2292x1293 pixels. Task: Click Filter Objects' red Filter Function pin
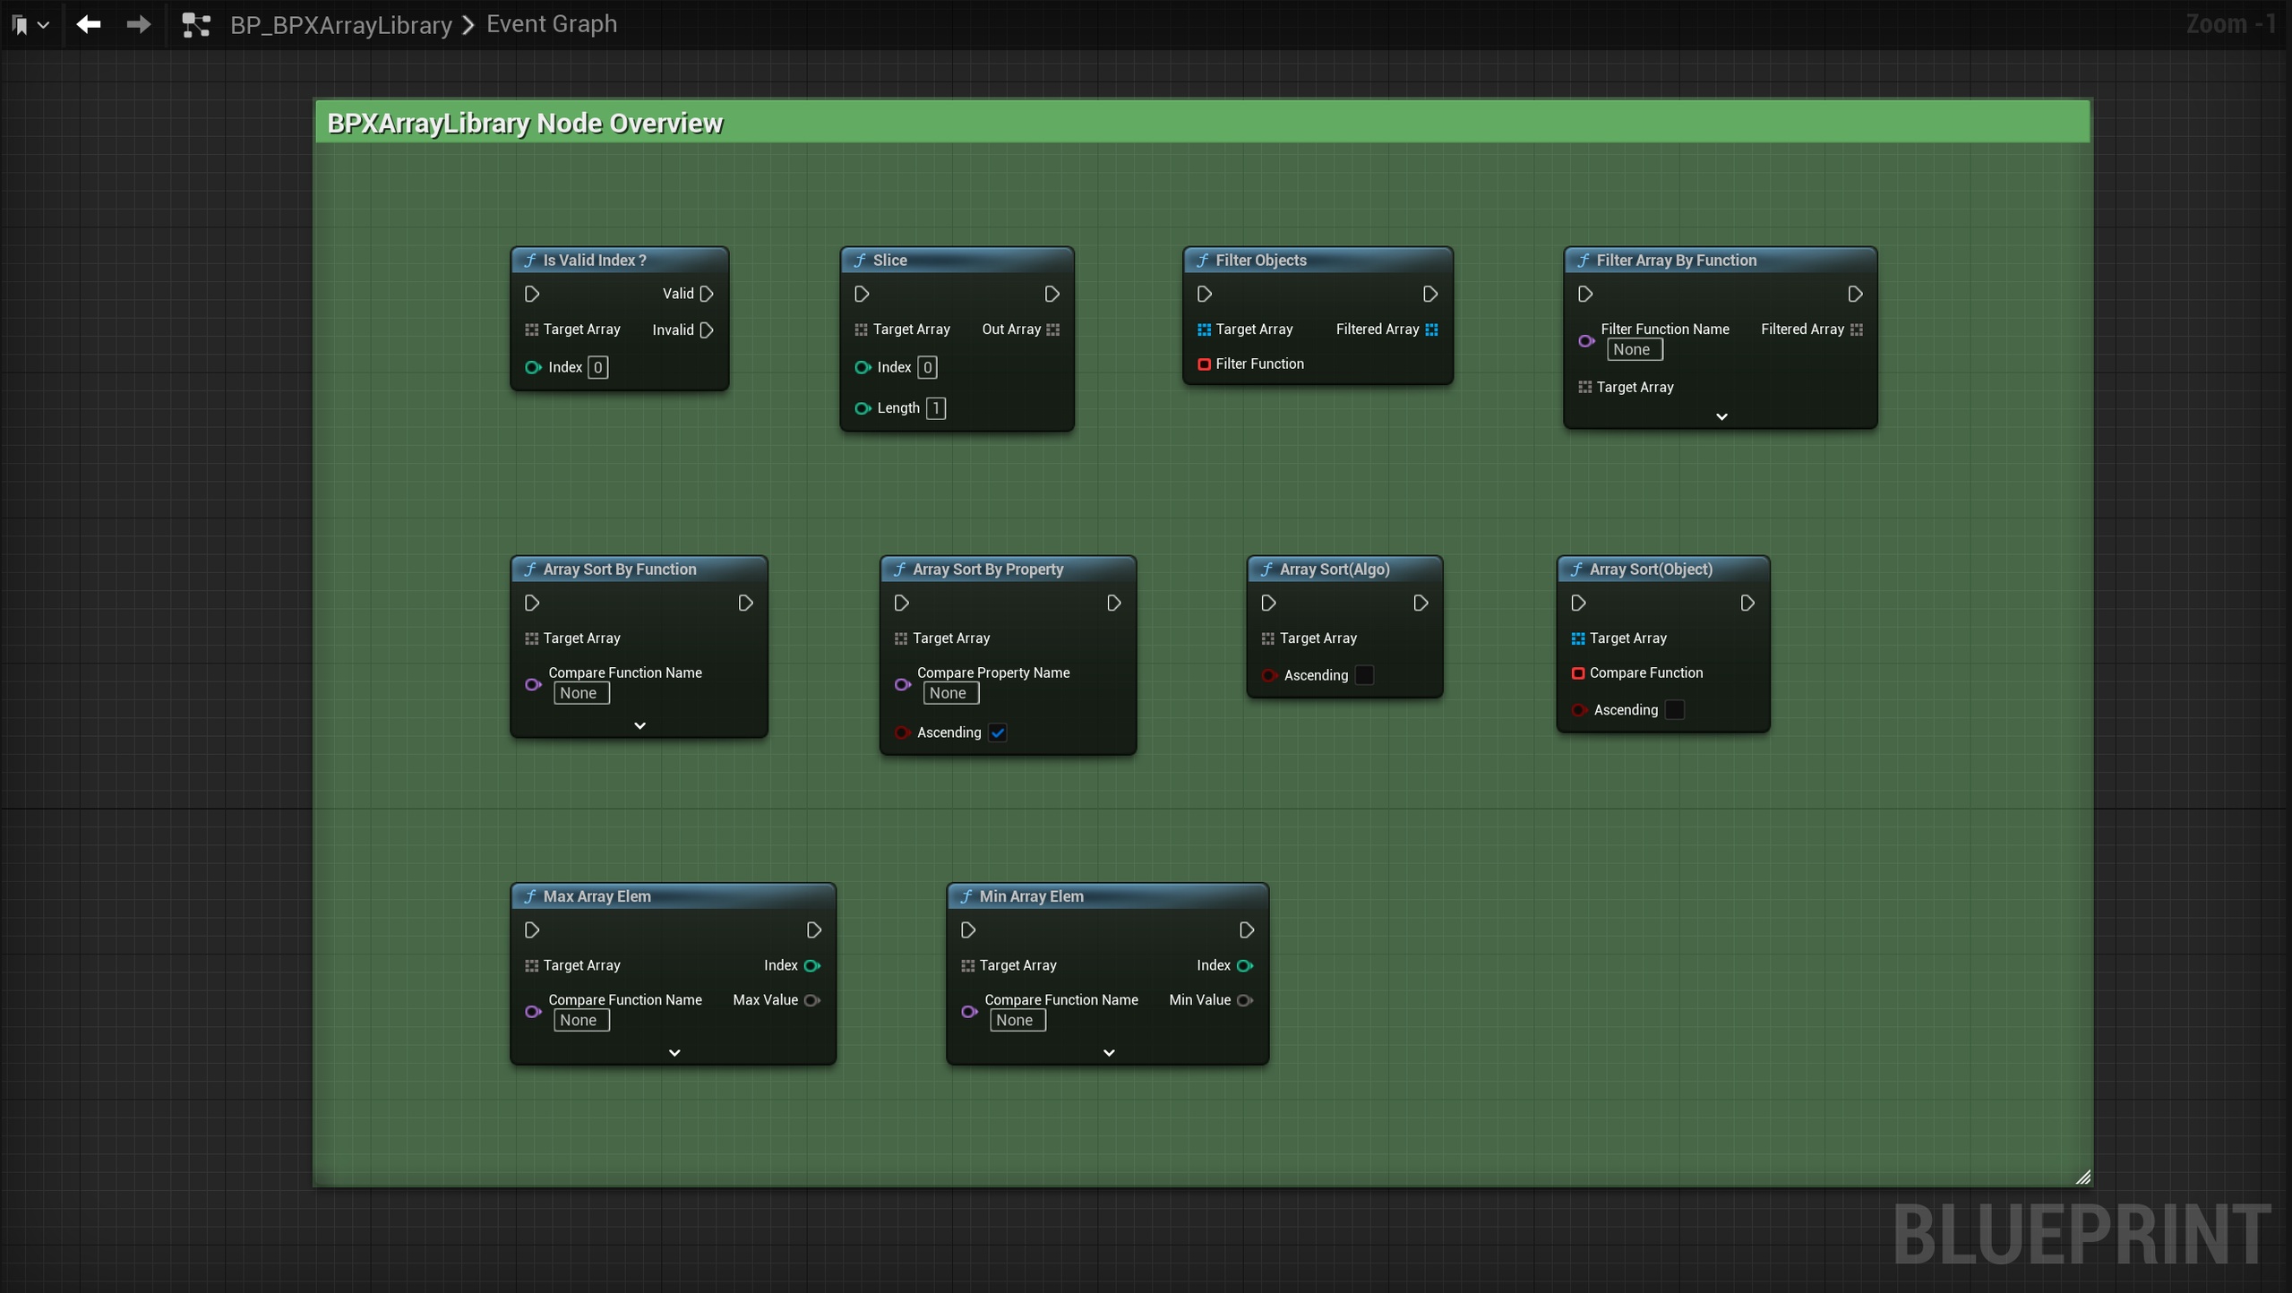(x=1205, y=364)
